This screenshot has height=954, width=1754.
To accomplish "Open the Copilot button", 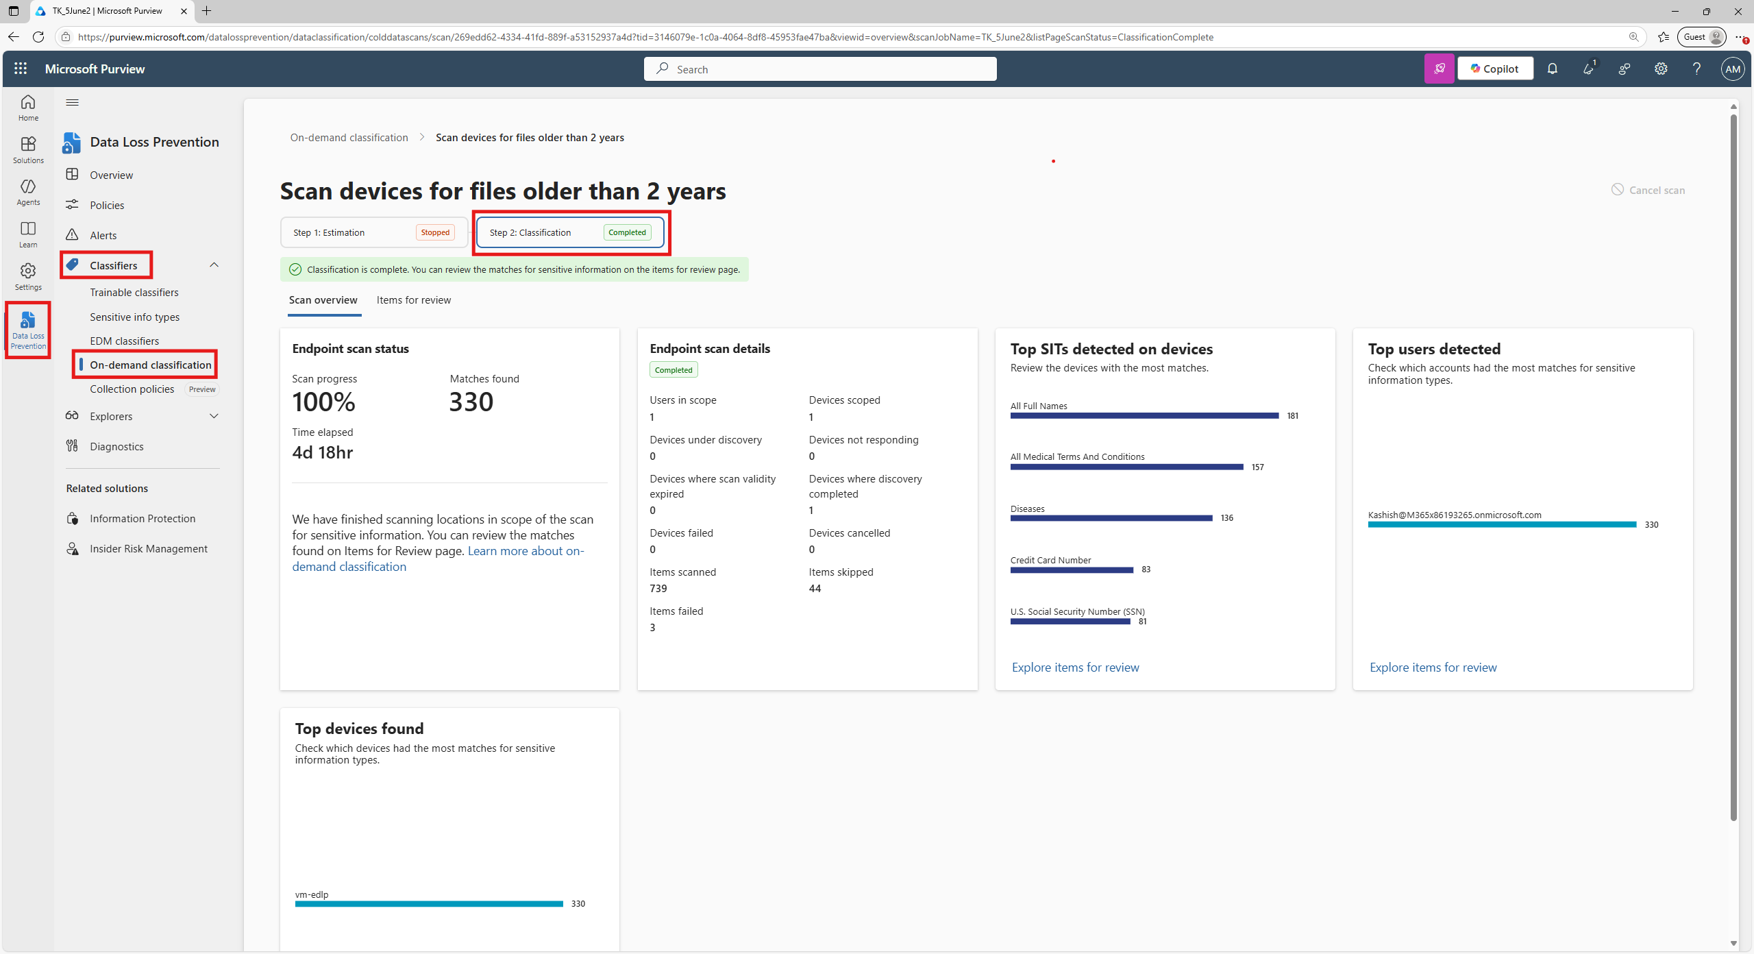I will (x=1495, y=69).
